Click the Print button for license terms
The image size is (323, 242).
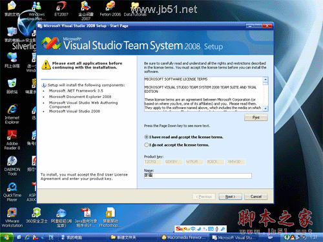[256, 117]
